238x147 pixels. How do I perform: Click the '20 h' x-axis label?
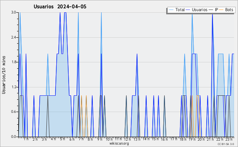pyautogui.click(x=201, y=139)
